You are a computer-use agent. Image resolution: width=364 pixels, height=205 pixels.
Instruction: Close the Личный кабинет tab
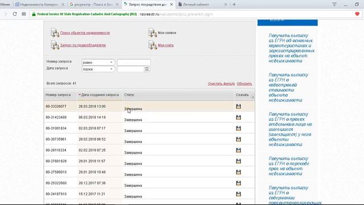225,5
